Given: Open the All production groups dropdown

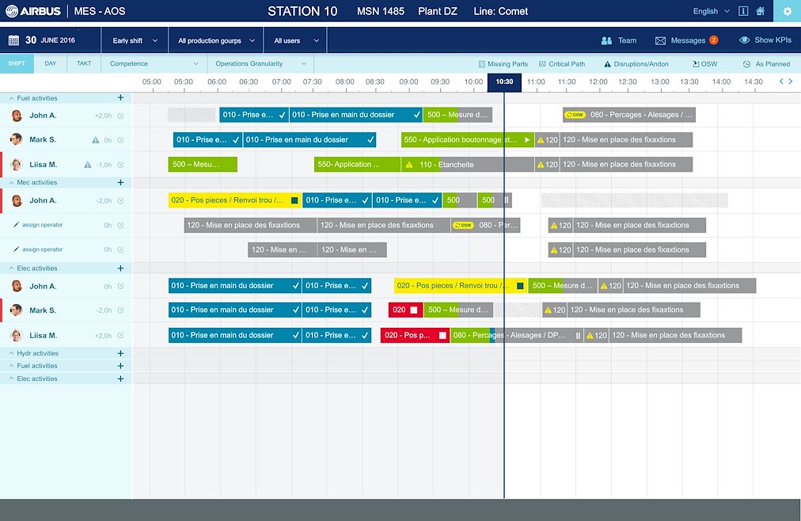Looking at the screenshot, I should (x=216, y=40).
